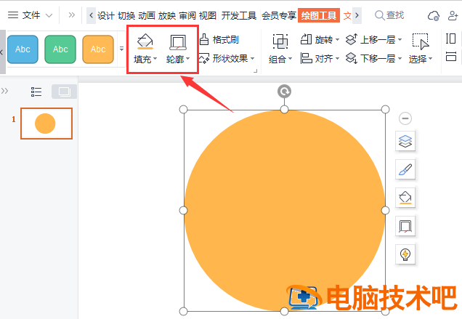Switch to the 视图 tab
The height and width of the screenshot is (319, 462).
[208, 15]
